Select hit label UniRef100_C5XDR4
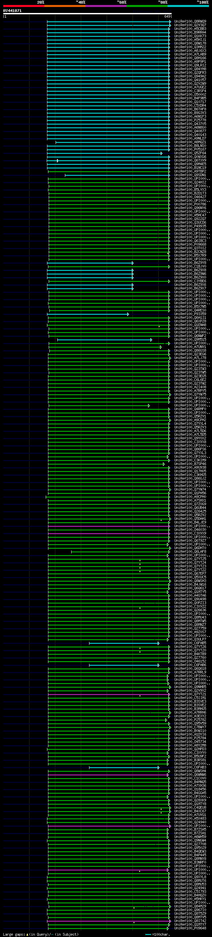Viewport: 212px width, 937px height. click(190, 105)
